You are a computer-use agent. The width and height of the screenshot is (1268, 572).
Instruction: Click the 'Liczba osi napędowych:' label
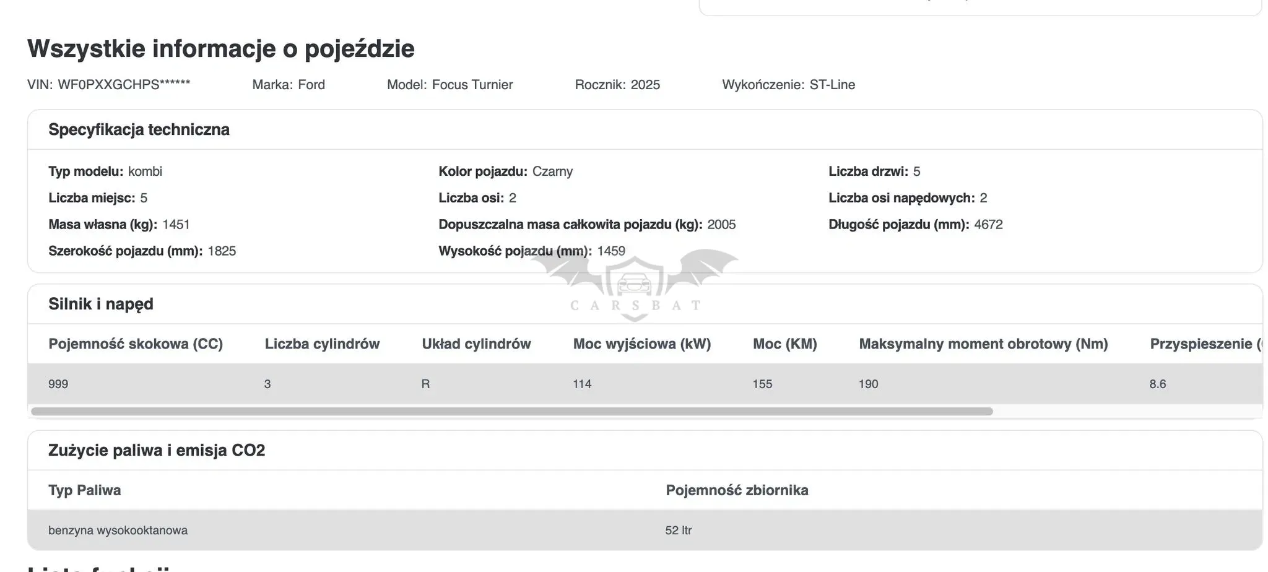click(901, 198)
